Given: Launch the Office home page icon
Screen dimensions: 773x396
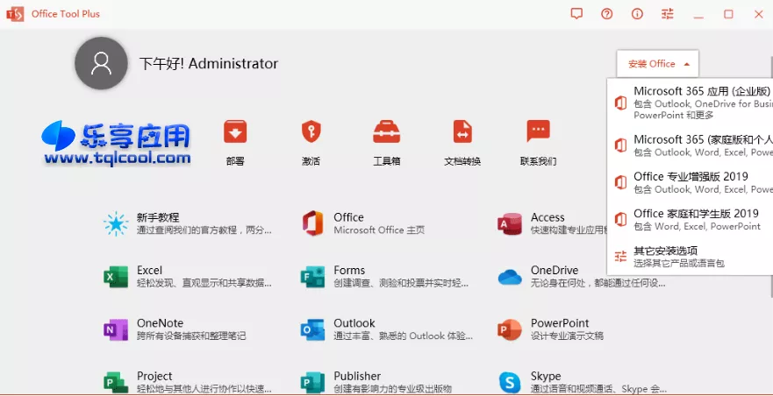Looking at the screenshot, I should coord(313,223).
